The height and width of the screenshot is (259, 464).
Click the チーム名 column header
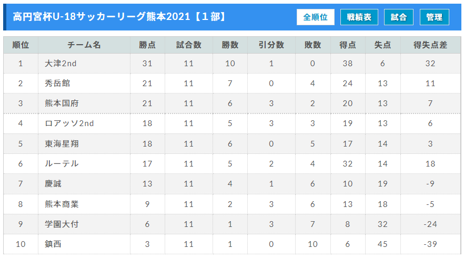pos(84,45)
